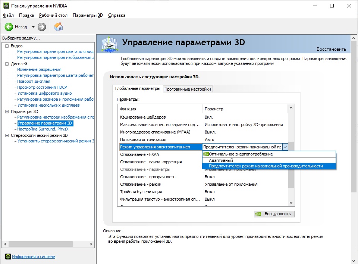The height and width of the screenshot is (264, 358).
Task: Click the Назад button label
Action: [21, 27]
